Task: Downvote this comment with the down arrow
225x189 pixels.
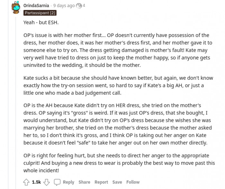Action: coord(47,182)
